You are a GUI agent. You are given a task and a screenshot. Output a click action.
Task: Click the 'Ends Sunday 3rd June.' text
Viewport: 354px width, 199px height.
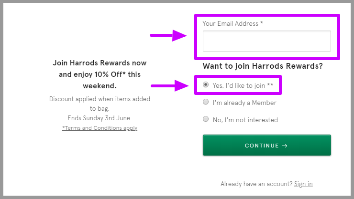100,118
